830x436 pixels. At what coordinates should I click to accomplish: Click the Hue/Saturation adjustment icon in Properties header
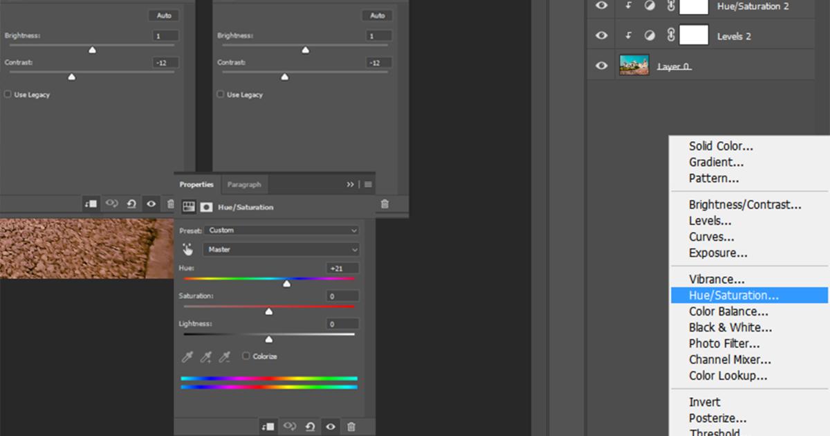click(x=189, y=207)
